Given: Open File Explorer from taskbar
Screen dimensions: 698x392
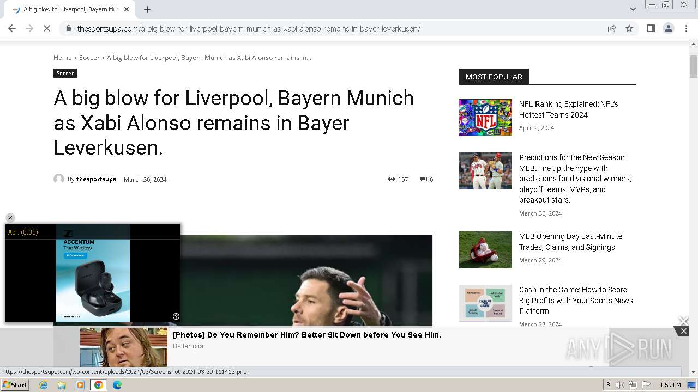Looking at the screenshot, I should pos(62,385).
